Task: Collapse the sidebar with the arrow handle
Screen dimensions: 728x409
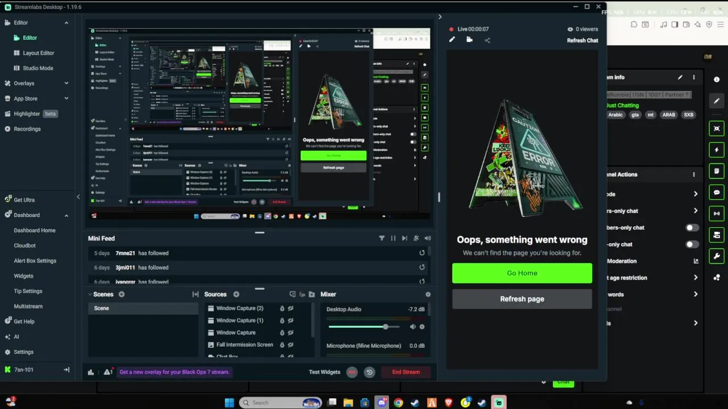Action: click(78, 197)
